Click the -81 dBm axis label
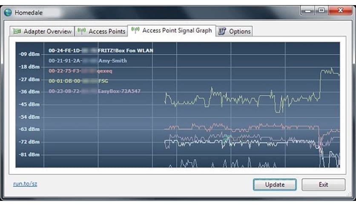This screenshot has width=356, height=206. (x=29, y=155)
